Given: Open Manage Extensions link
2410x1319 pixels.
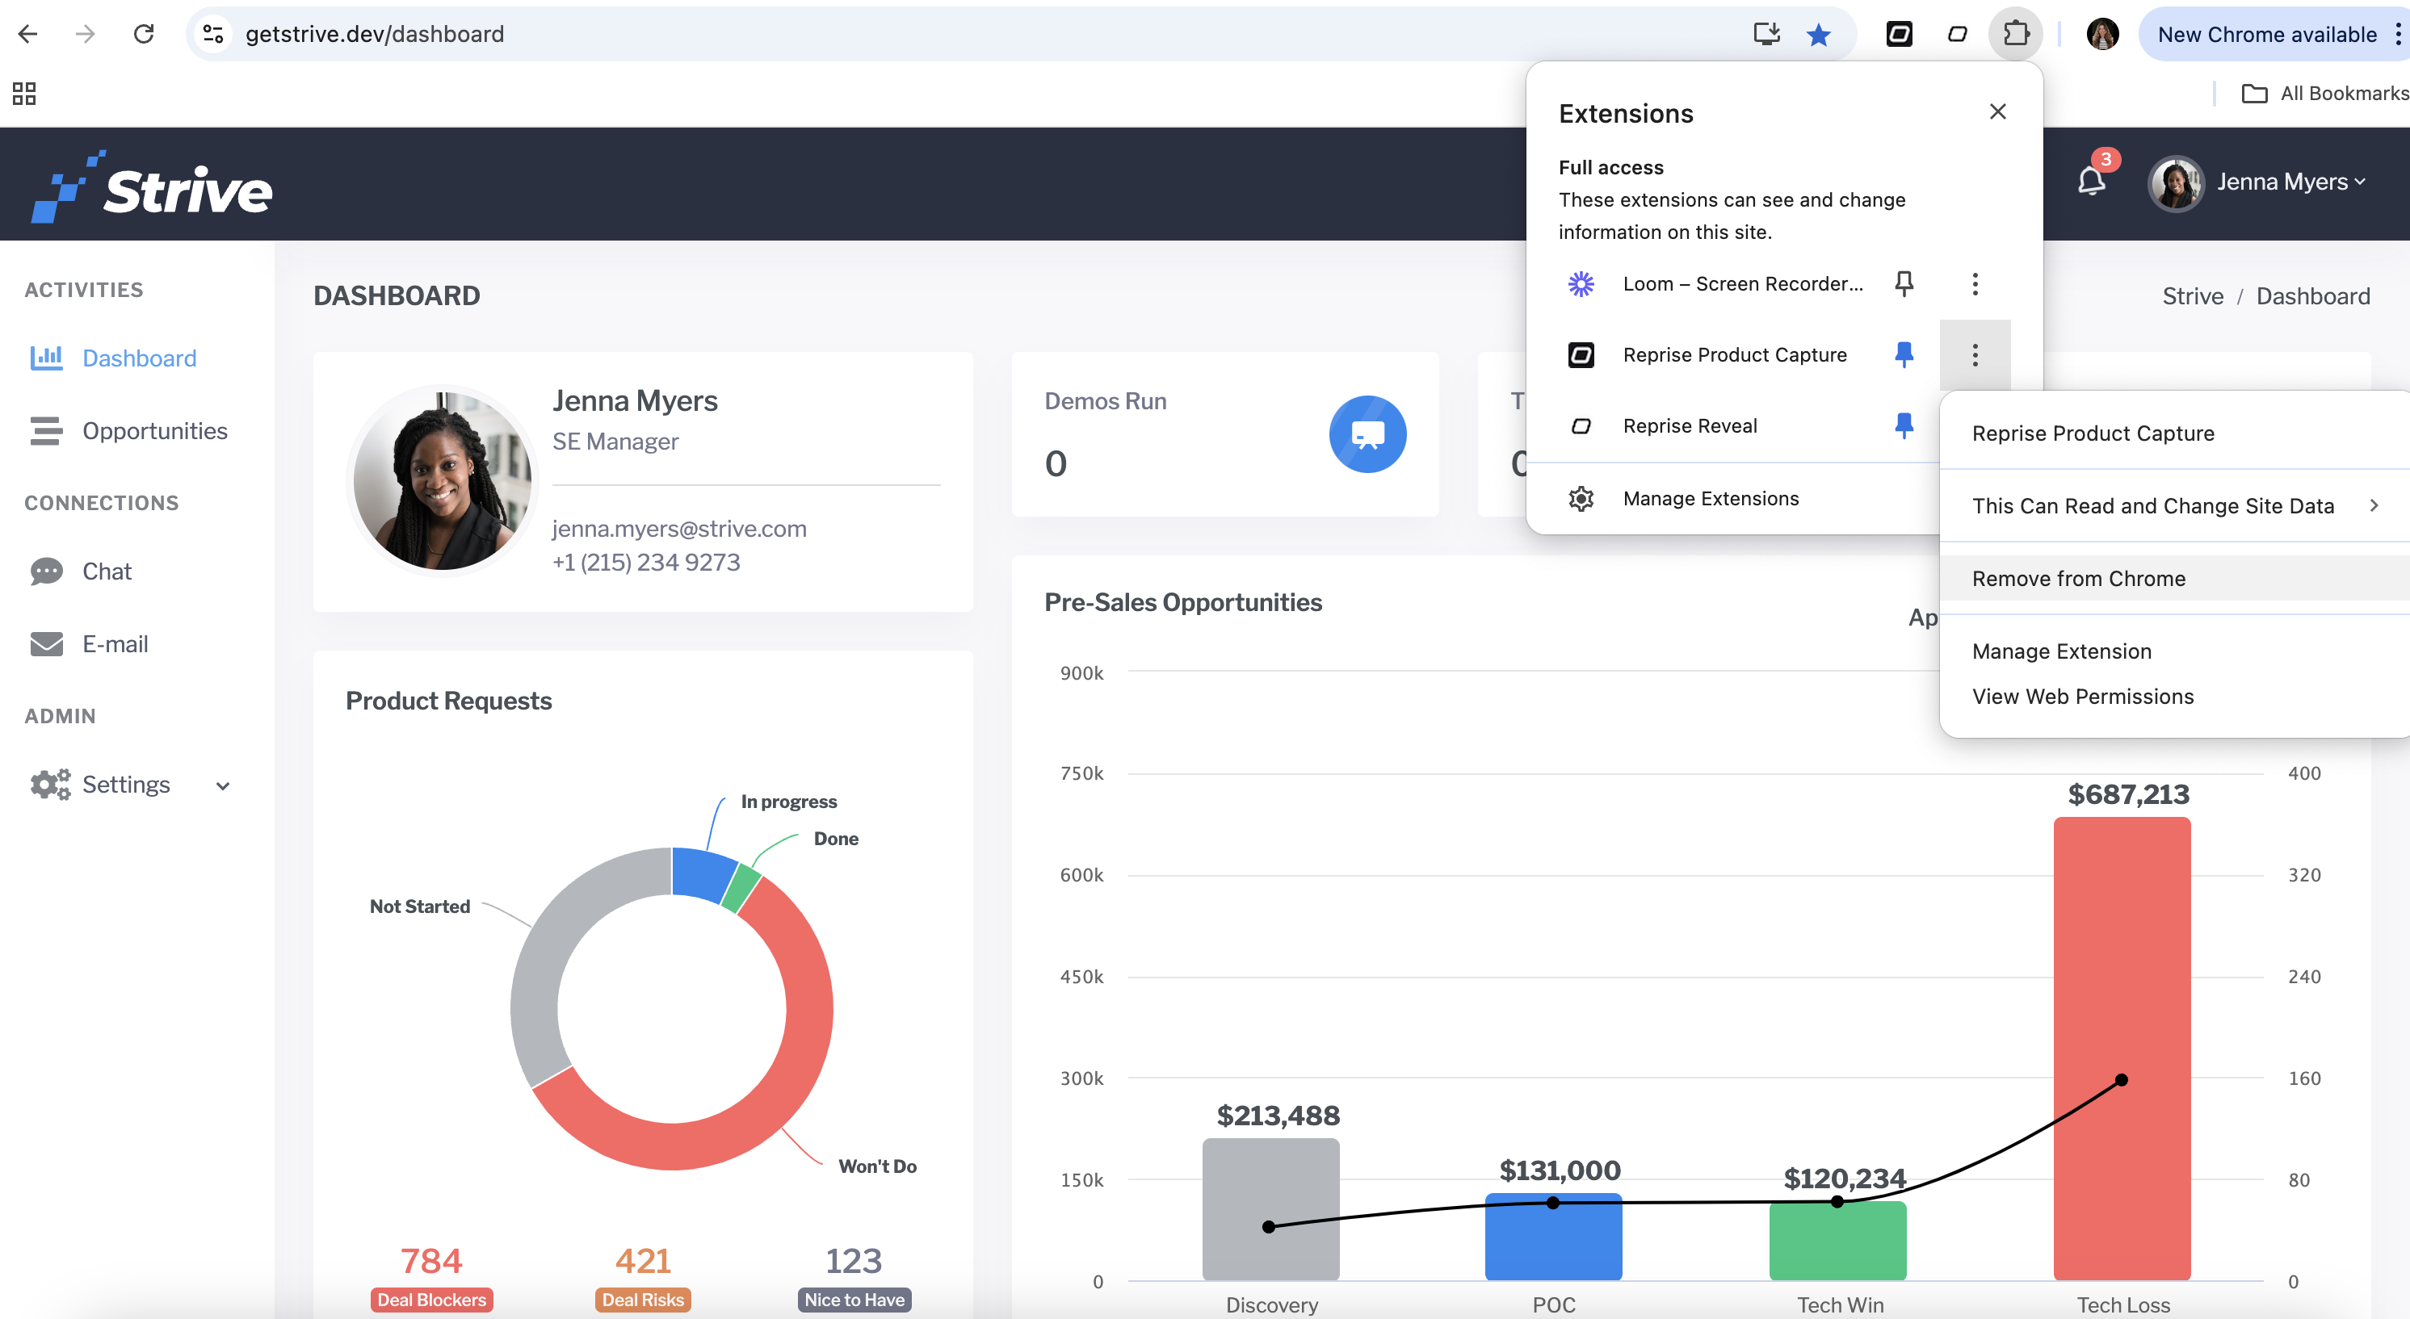Looking at the screenshot, I should click(x=1711, y=498).
